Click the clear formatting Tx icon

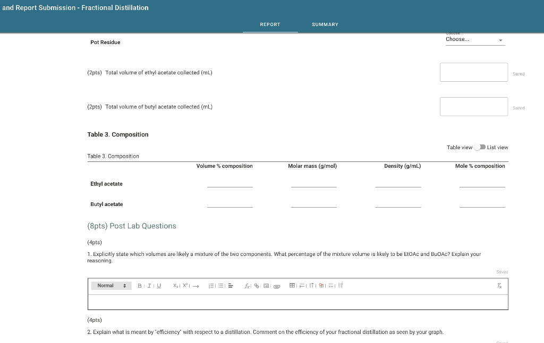pyautogui.click(x=499, y=286)
